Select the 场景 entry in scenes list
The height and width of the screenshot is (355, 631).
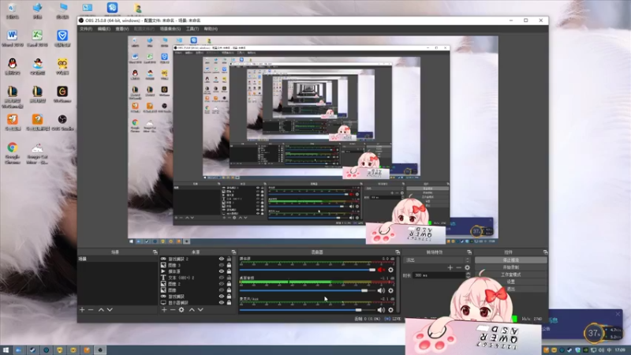118,259
